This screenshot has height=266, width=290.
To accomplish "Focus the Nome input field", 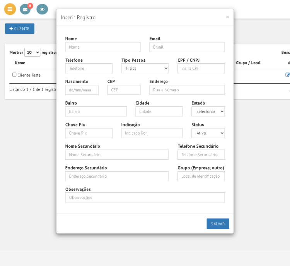I will click(103, 47).
